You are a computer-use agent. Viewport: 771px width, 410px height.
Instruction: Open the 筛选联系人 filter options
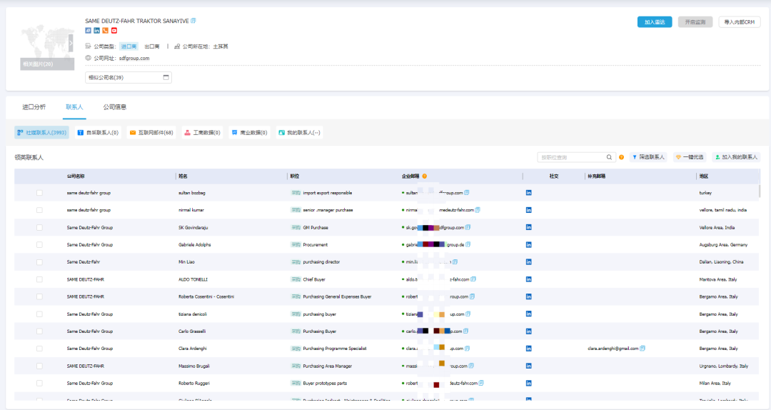[x=648, y=157]
